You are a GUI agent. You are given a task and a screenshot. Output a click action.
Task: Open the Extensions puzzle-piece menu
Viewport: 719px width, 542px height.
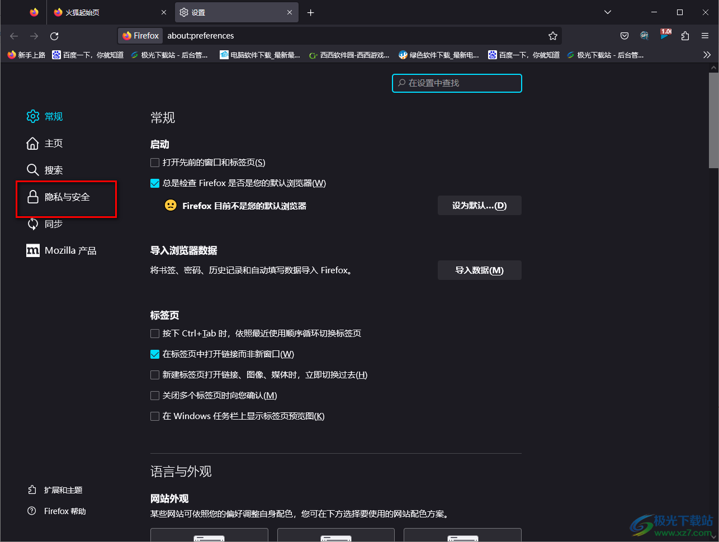[685, 36]
